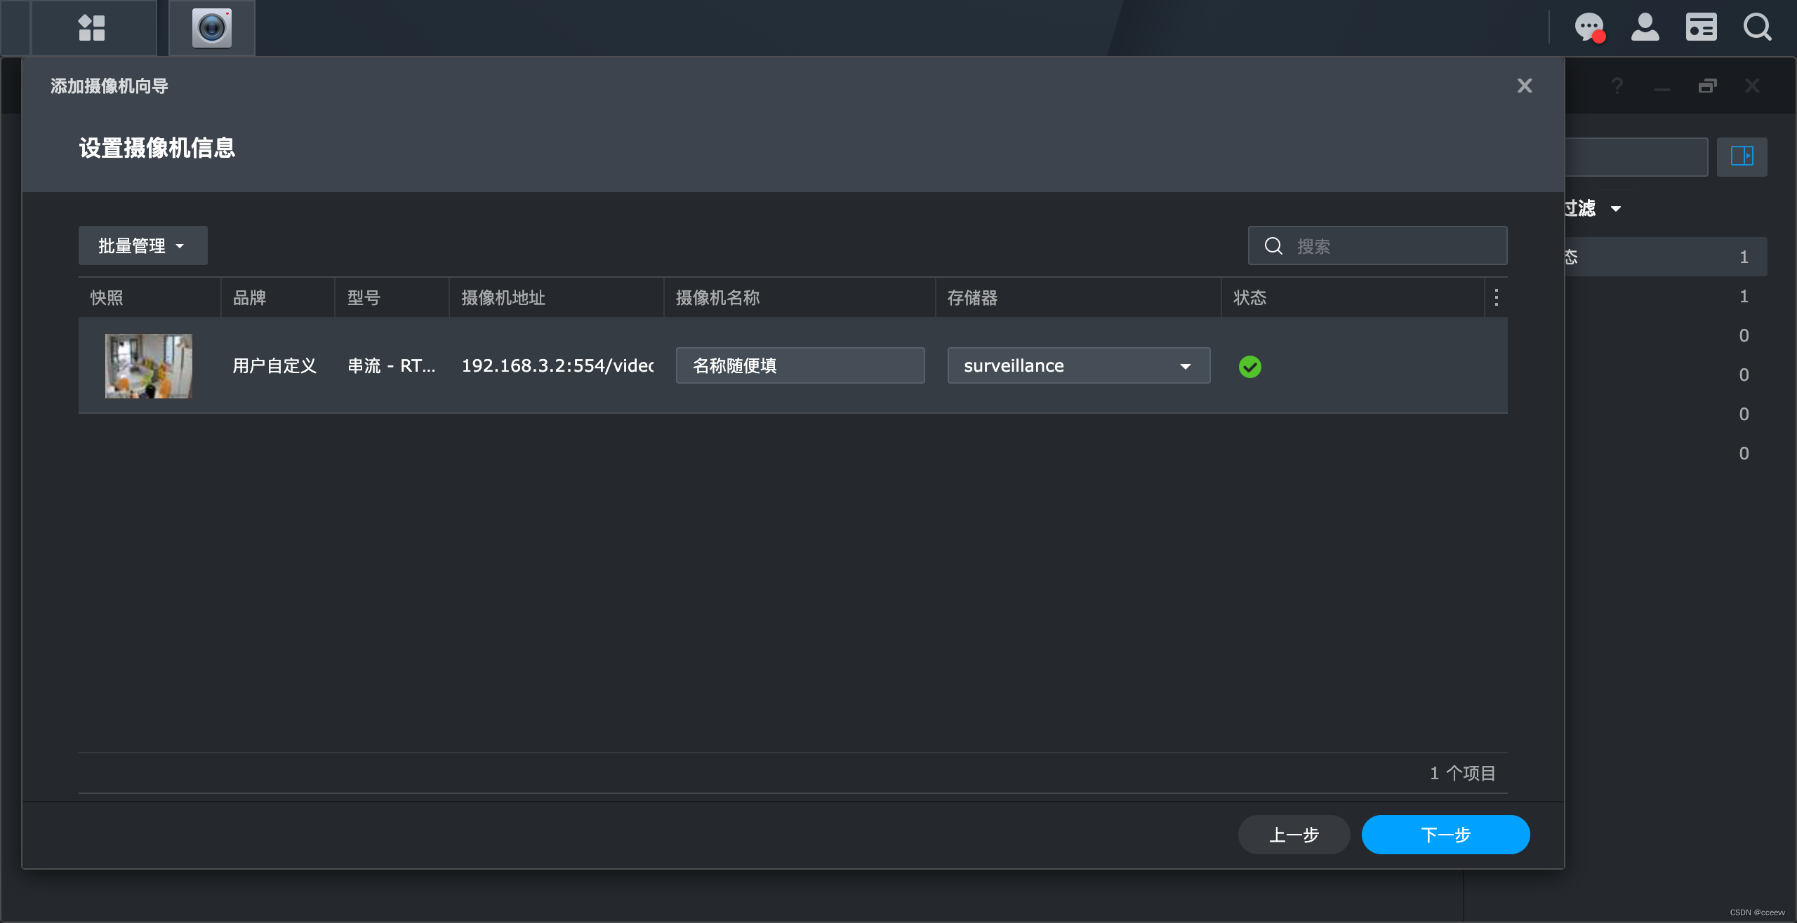Image resolution: width=1797 pixels, height=923 pixels.
Task: Open the surveillance storage dropdown
Action: (1078, 365)
